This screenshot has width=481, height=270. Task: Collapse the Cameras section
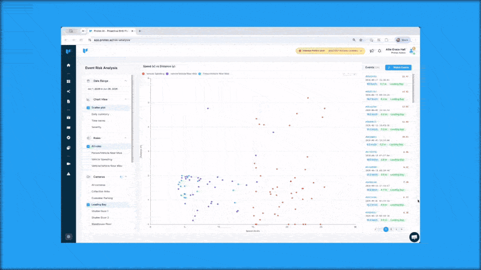pos(126,176)
